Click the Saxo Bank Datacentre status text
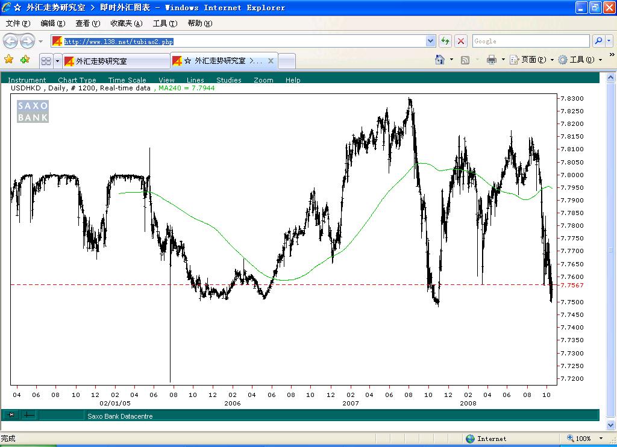 pos(120,416)
